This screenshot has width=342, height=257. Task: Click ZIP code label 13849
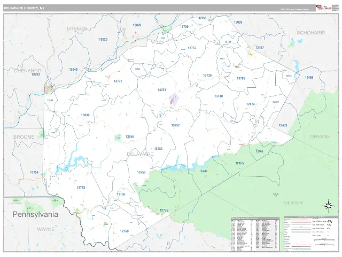[73, 69]
